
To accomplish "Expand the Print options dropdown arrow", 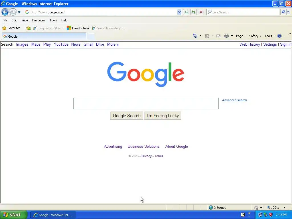I will click(232, 36).
